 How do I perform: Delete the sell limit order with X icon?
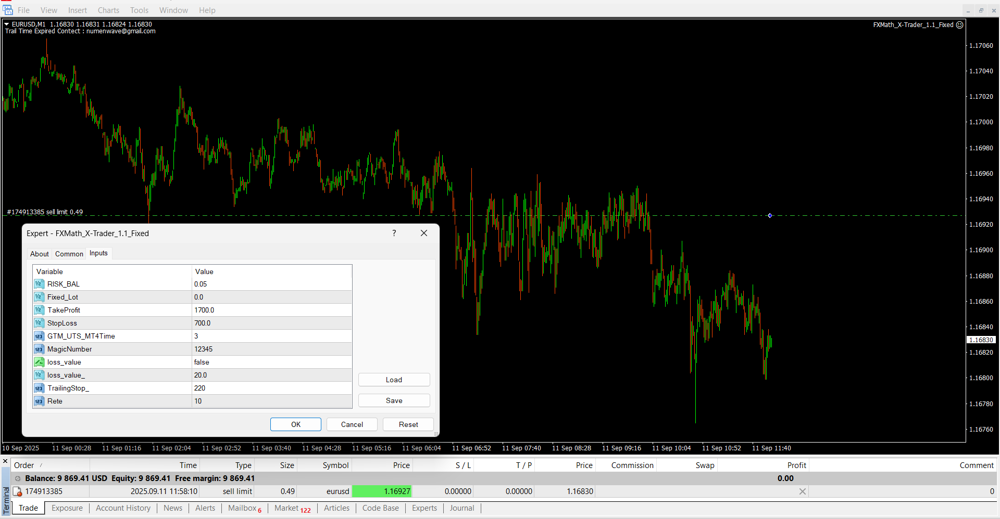tap(802, 491)
